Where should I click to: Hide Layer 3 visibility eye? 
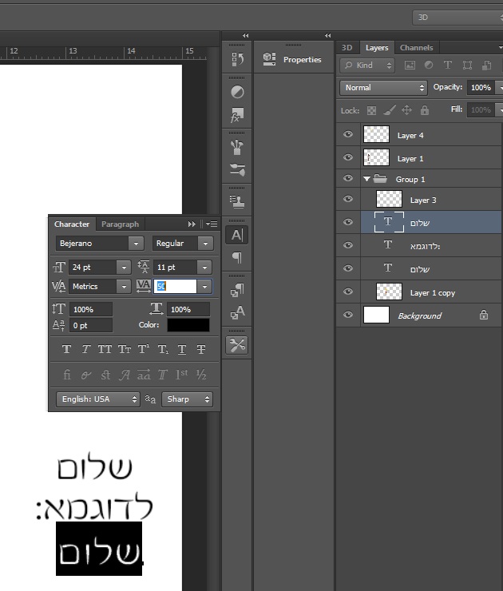pyautogui.click(x=348, y=199)
